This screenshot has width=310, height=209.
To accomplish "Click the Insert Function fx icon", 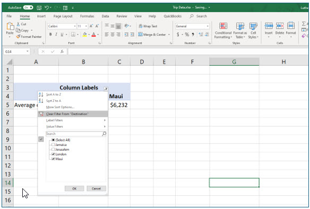I will pos(62,51).
